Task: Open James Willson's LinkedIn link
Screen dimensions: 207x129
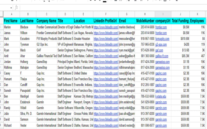Action: [106, 33]
